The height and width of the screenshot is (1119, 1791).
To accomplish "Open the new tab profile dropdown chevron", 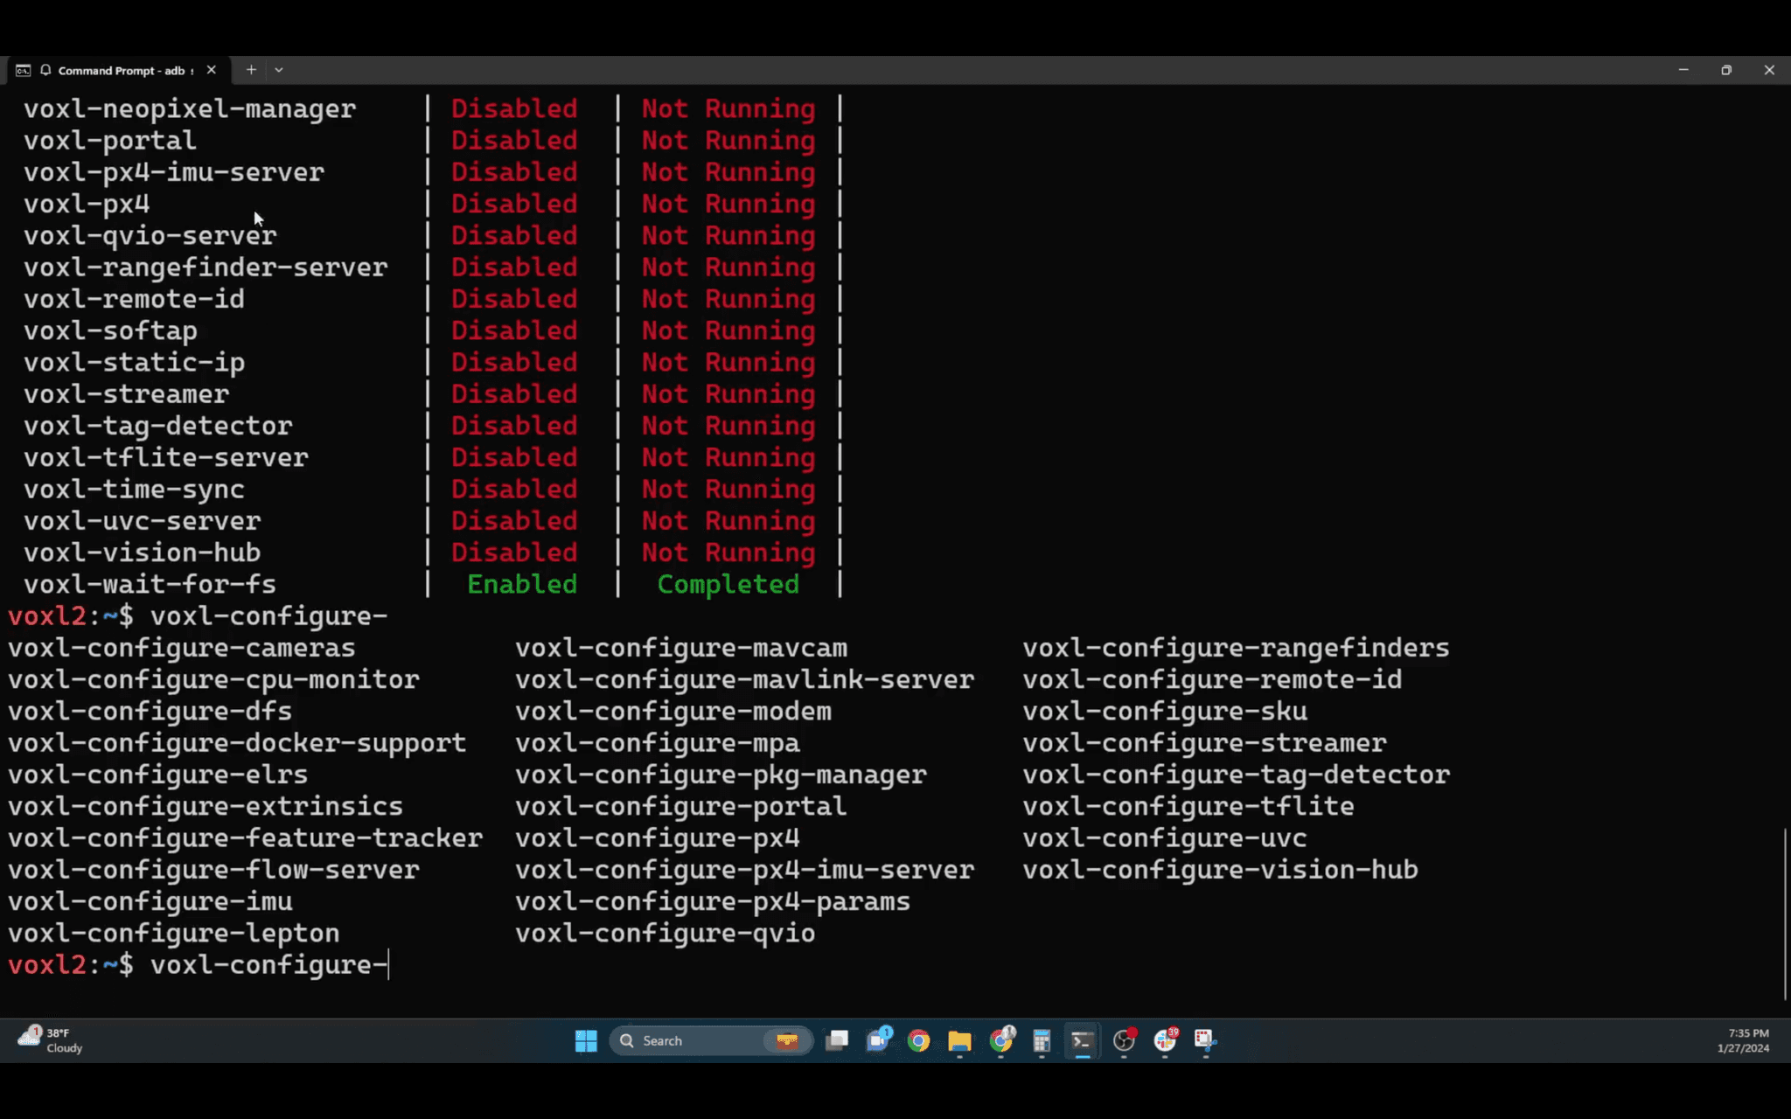I will pyautogui.click(x=279, y=70).
